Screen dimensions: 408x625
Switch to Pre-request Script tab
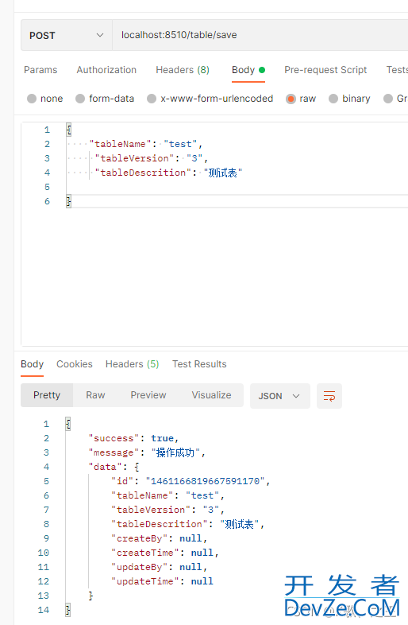click(x=325, y=70)
